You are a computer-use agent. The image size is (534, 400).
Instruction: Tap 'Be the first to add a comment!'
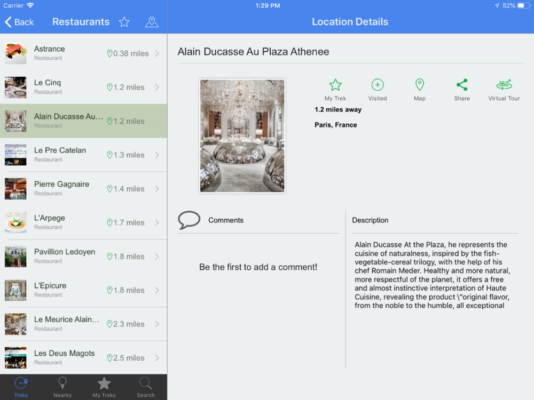pyautogui.click(x=258, y=267)
